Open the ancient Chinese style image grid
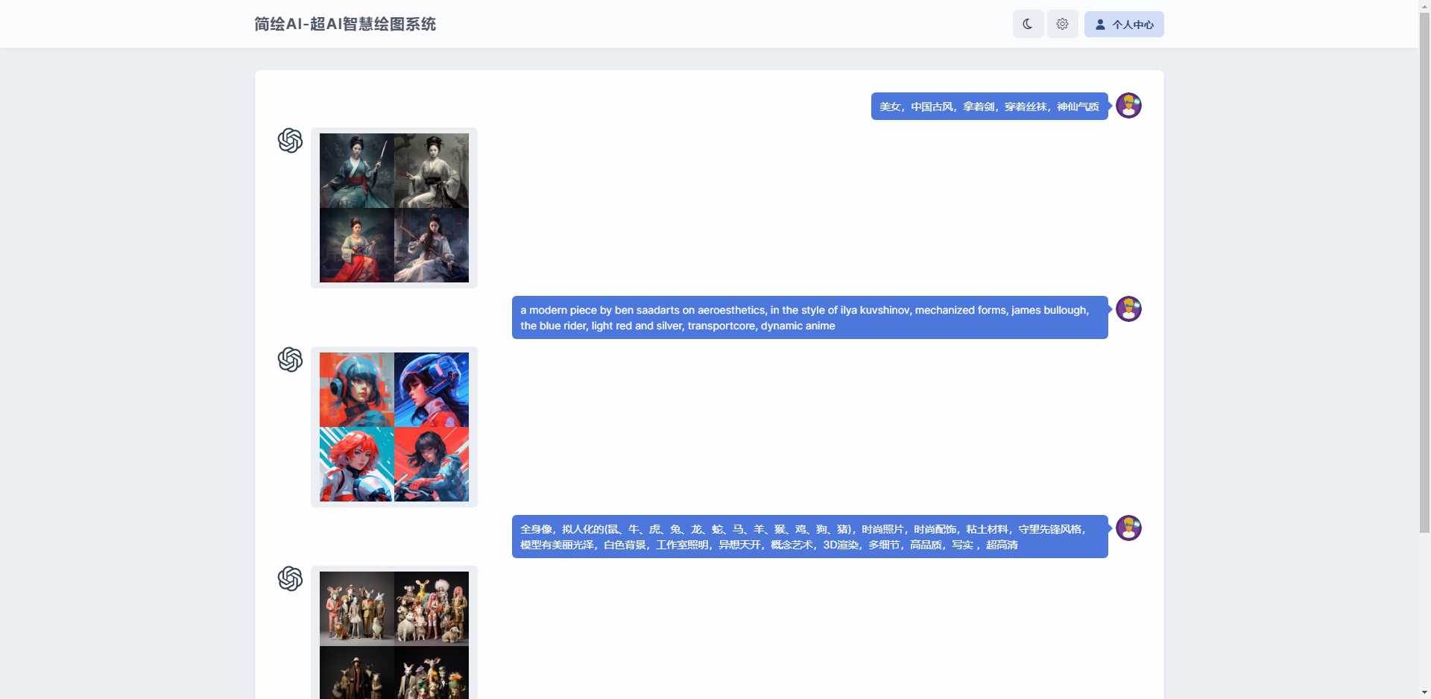This screenshot has height=699, width=1431. (394, 207)
